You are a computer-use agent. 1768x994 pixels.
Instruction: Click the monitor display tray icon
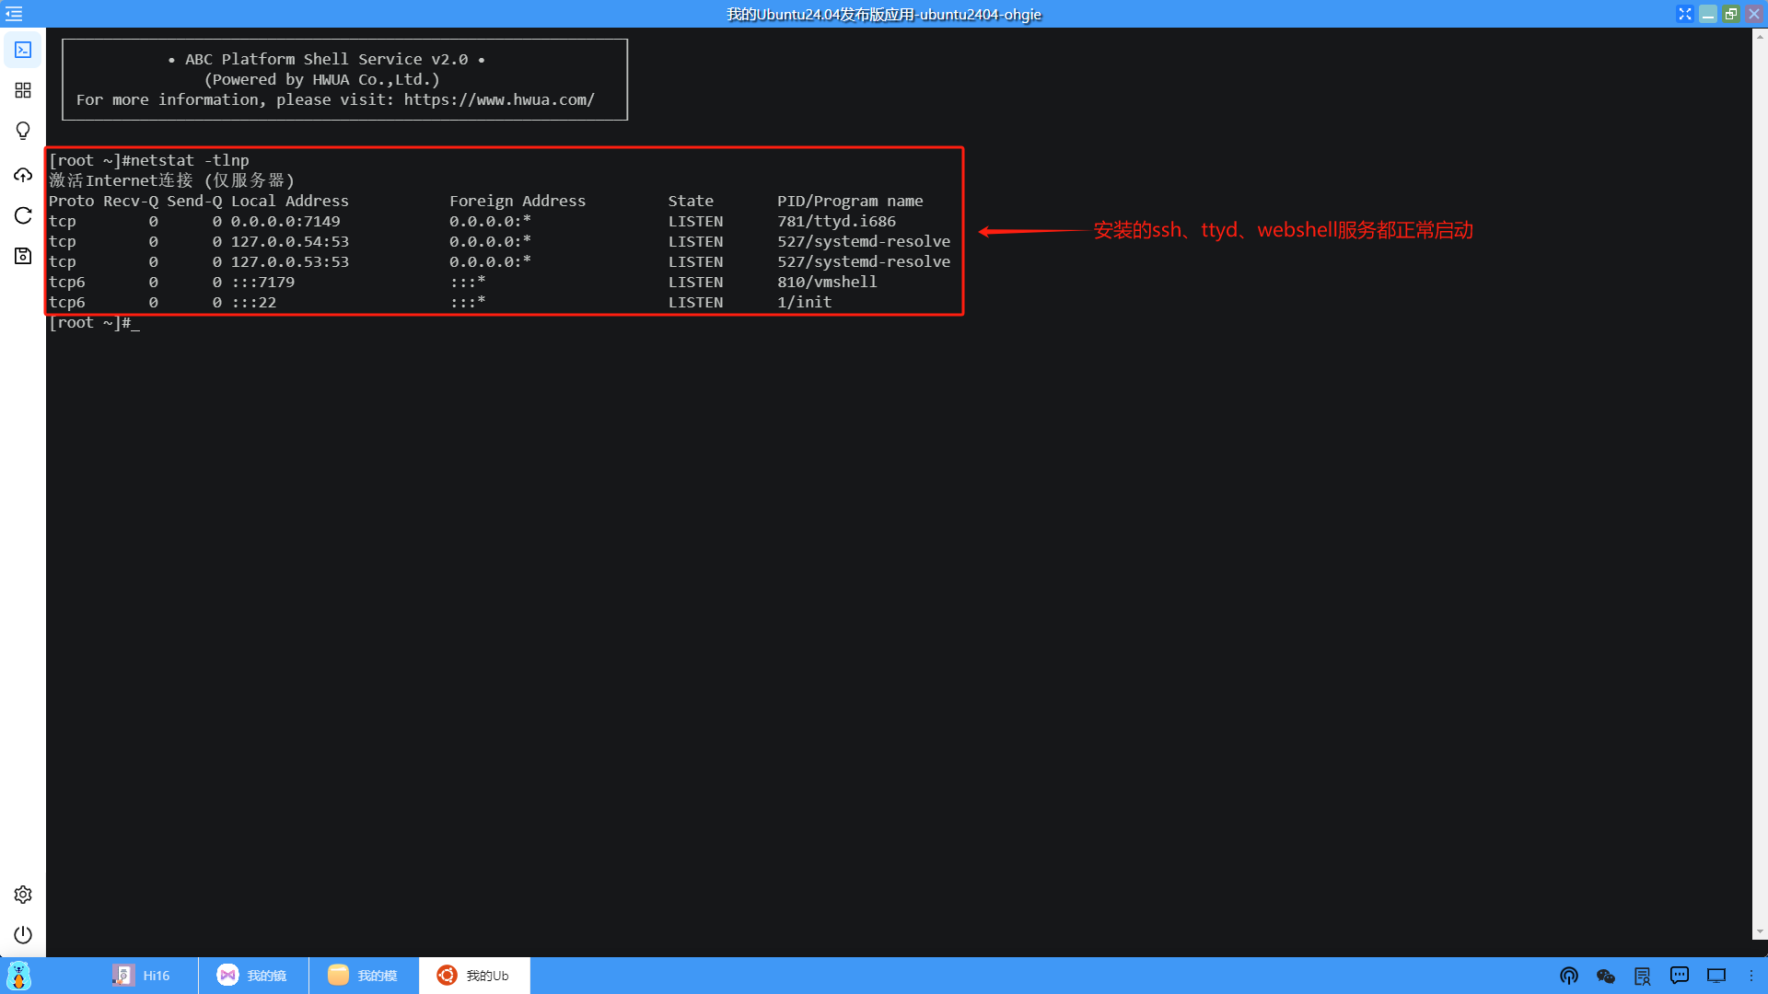(x=1716, y=976)
